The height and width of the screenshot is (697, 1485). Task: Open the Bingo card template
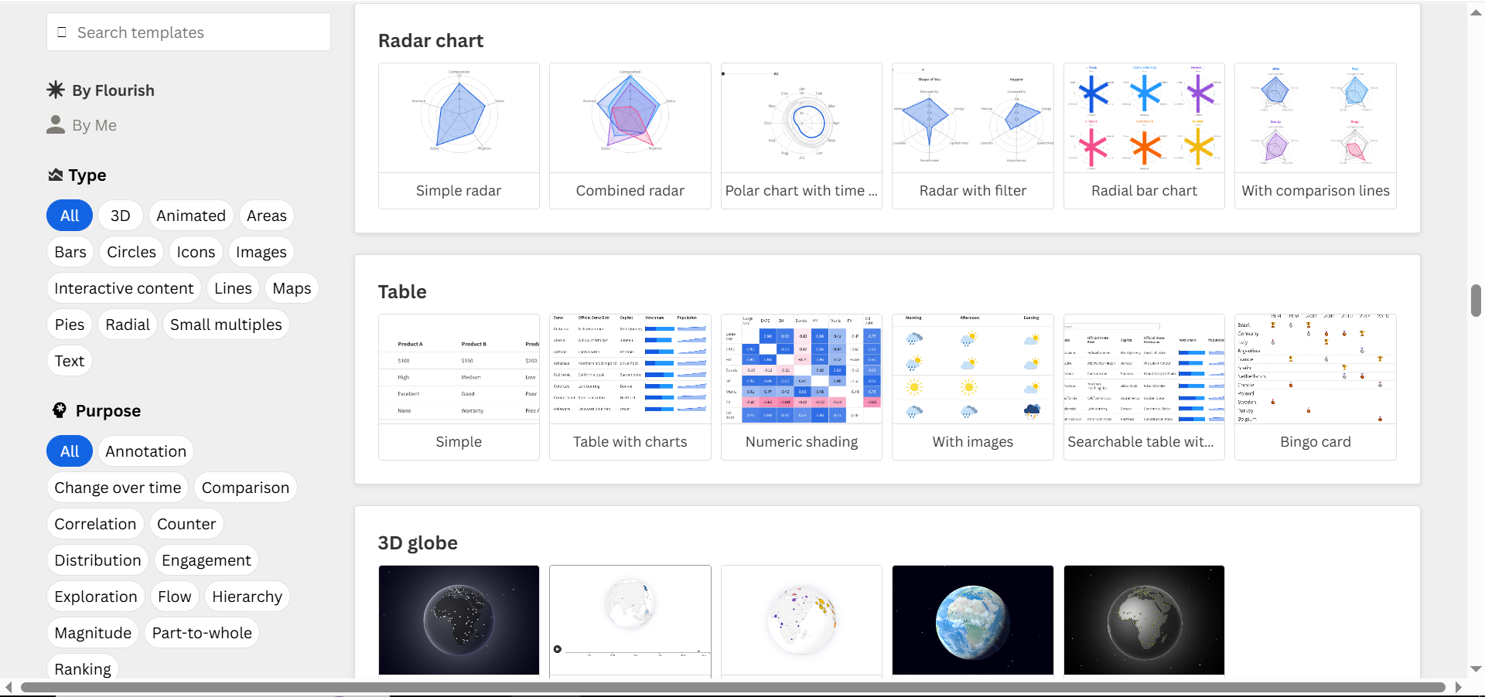tap(1316, 387)
